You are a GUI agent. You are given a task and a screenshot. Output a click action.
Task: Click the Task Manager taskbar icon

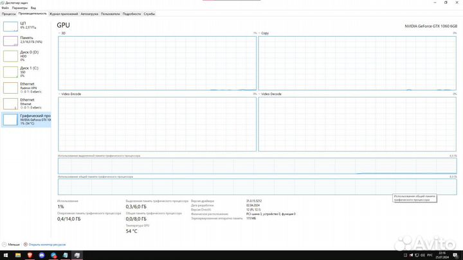(x=77, y=256)
